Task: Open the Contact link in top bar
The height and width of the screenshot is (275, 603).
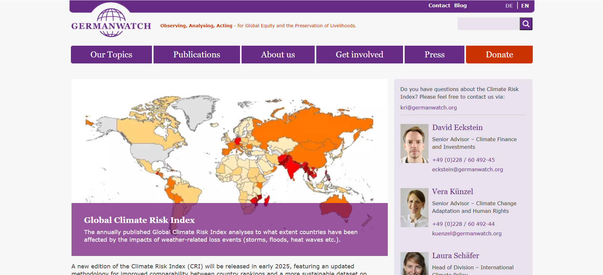Action: (x=439, y=5)
